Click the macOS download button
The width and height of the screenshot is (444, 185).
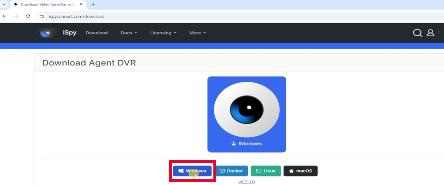(300, 171)
